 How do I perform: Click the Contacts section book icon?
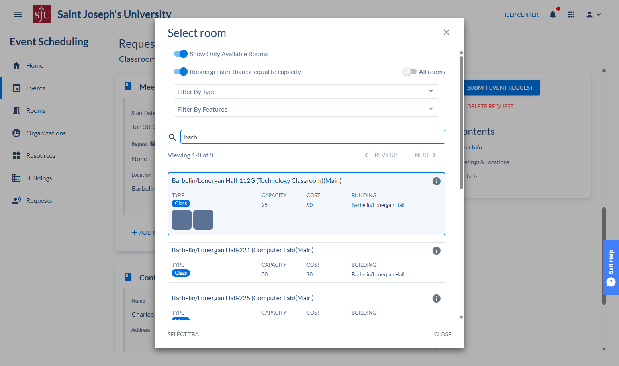pos(128,277)
